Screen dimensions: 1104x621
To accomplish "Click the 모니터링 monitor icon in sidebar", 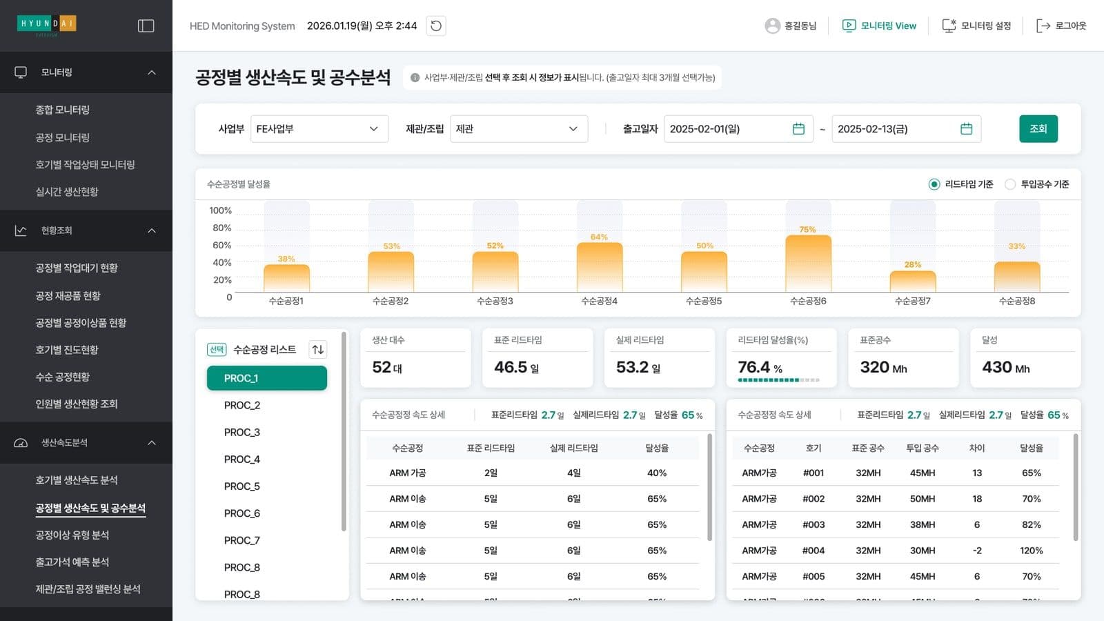I will pyautogui.click(x=21, y=72).
